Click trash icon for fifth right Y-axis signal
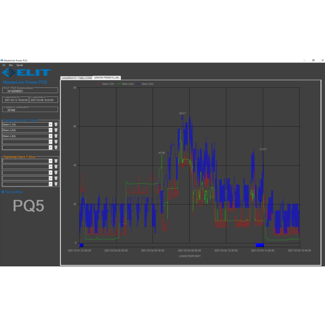The height and width of the screenshot is (325, 325). [56, 184]
